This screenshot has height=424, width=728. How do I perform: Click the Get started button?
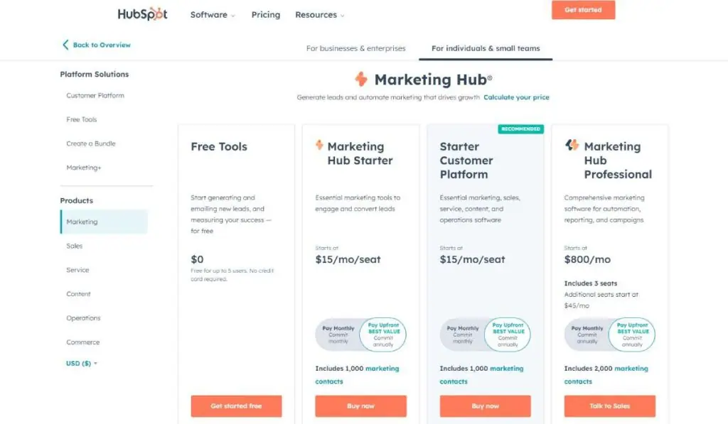click(583, 10)
